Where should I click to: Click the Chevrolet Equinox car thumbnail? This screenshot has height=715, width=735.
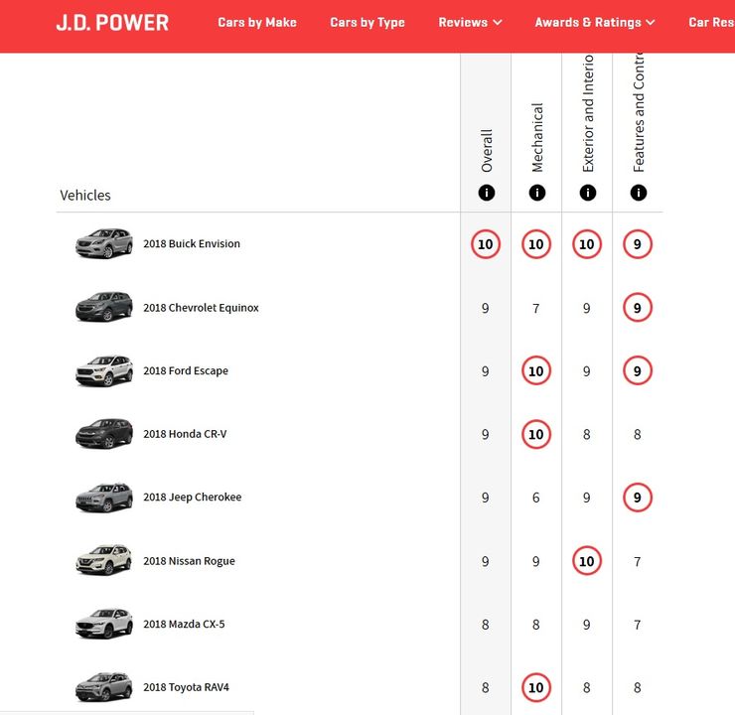[x=104, y=307]
